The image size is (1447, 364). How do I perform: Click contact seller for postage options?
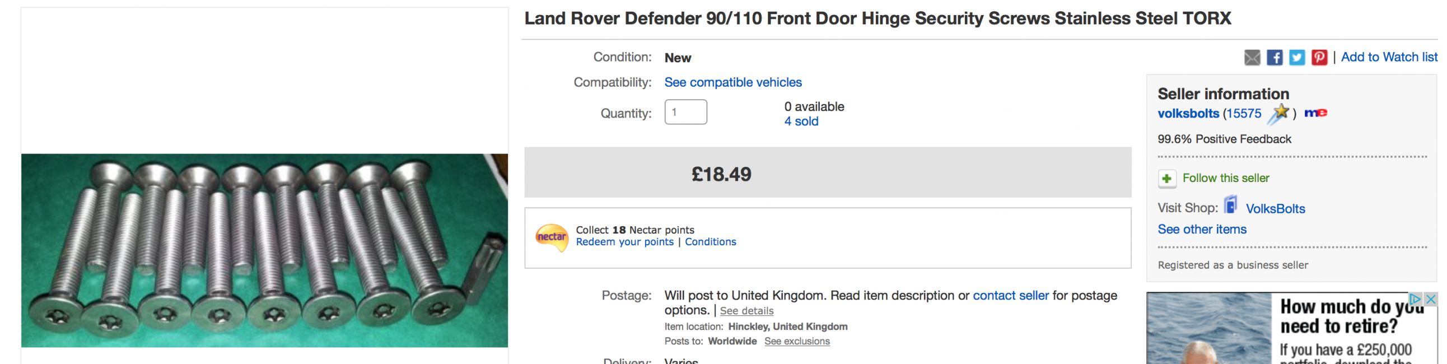(1011, 296)
